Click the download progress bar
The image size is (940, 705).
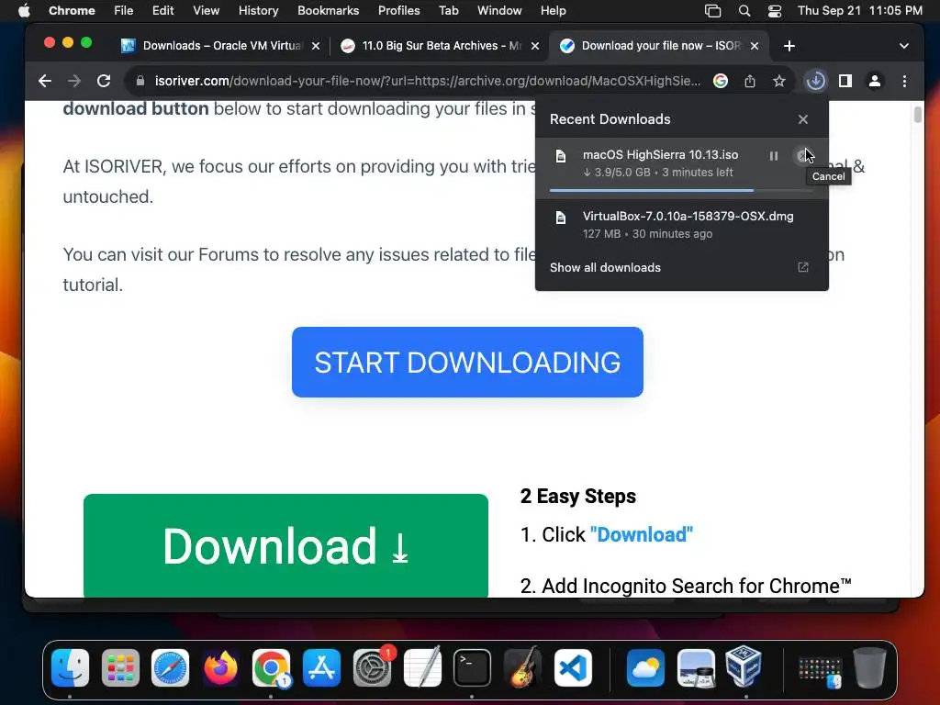pyautogui.click(x=681, y=191)
